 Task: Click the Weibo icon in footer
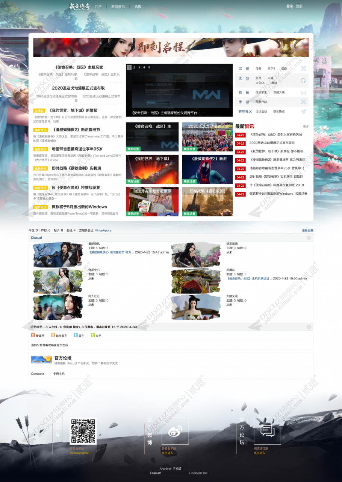(175, 431)
